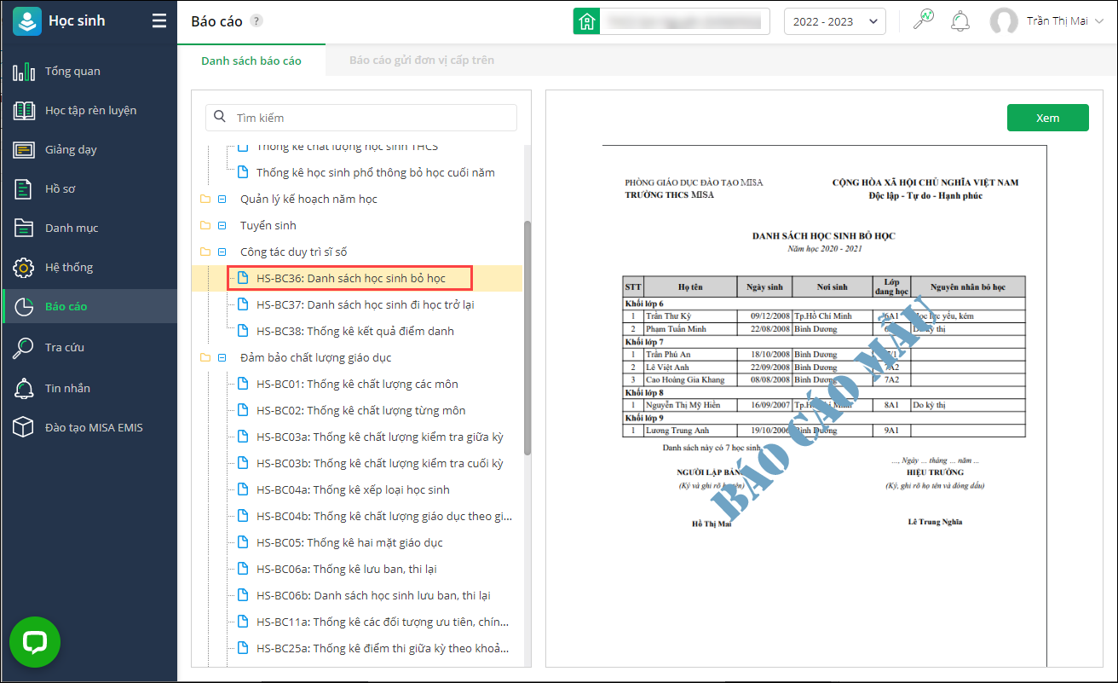
Task: Select HS-BC38: Thống kê kết quả điểm danh
Action: point(357,331)
